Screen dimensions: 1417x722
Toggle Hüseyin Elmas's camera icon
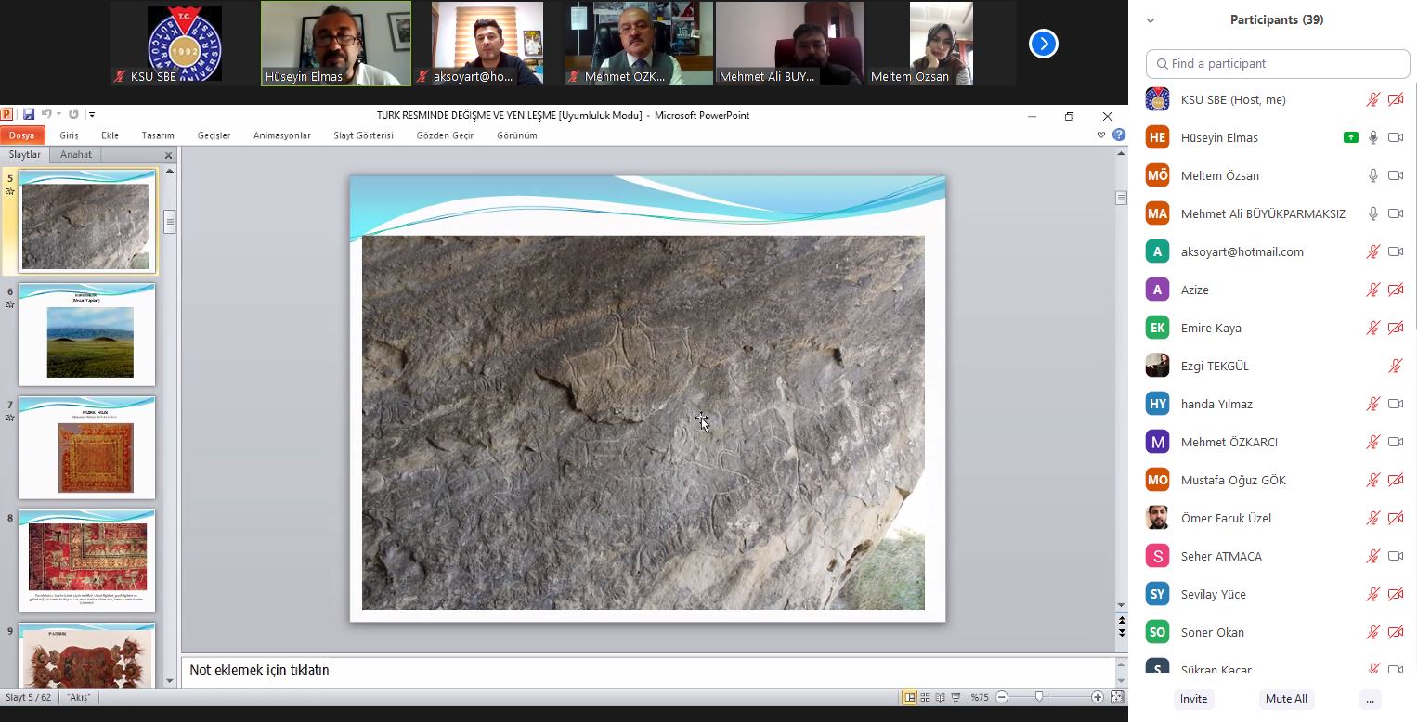click(1395, 137)
